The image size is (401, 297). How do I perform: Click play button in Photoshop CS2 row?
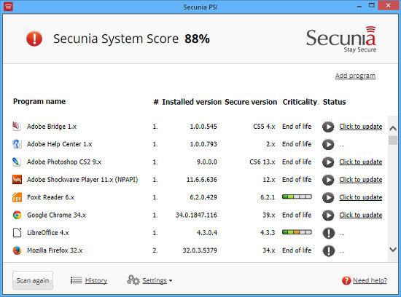[328, 162]
